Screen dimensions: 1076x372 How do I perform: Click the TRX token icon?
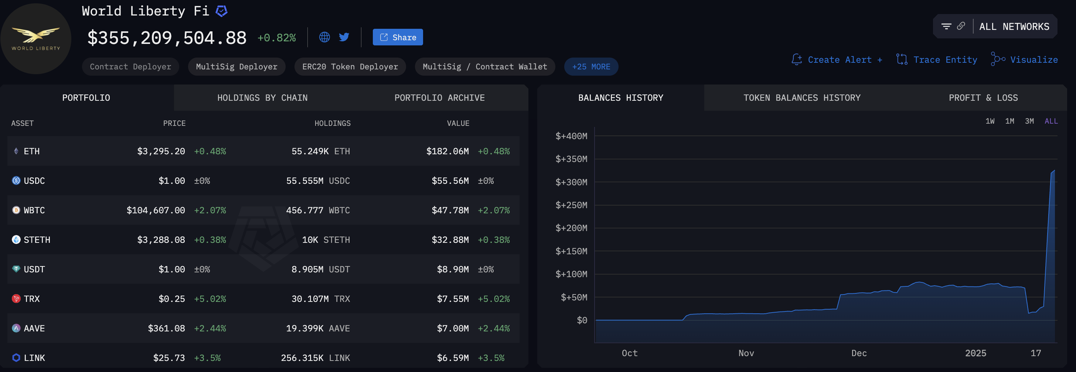[x=16, y=299]
